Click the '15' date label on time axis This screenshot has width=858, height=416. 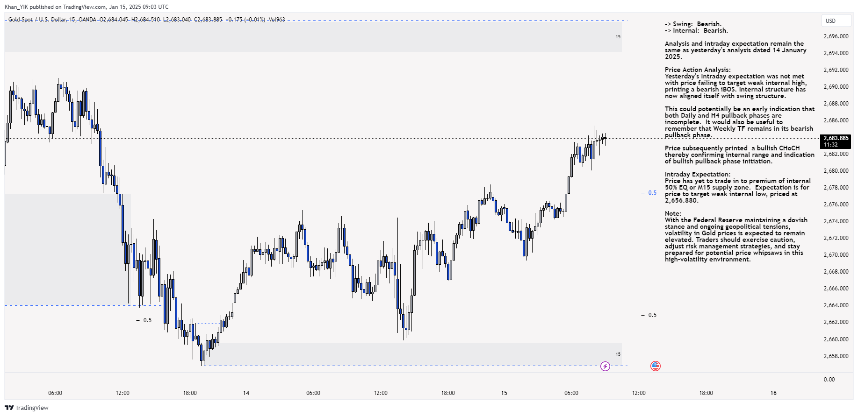coord(504,393)
